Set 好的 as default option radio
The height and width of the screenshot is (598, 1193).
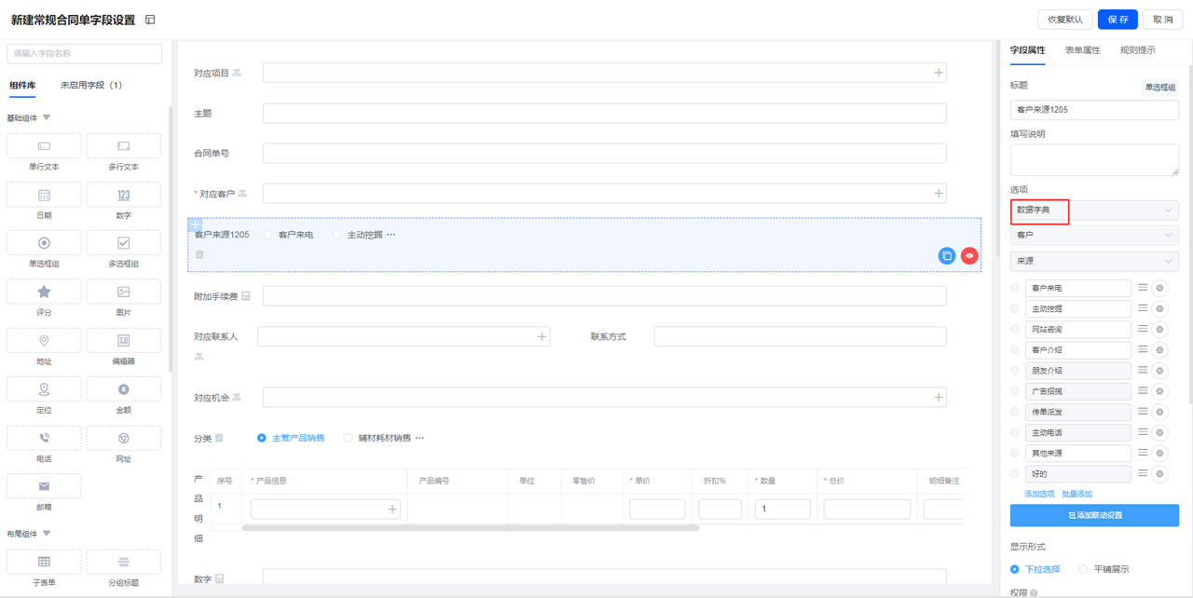pyautogui.click(x=1015, y=473)
